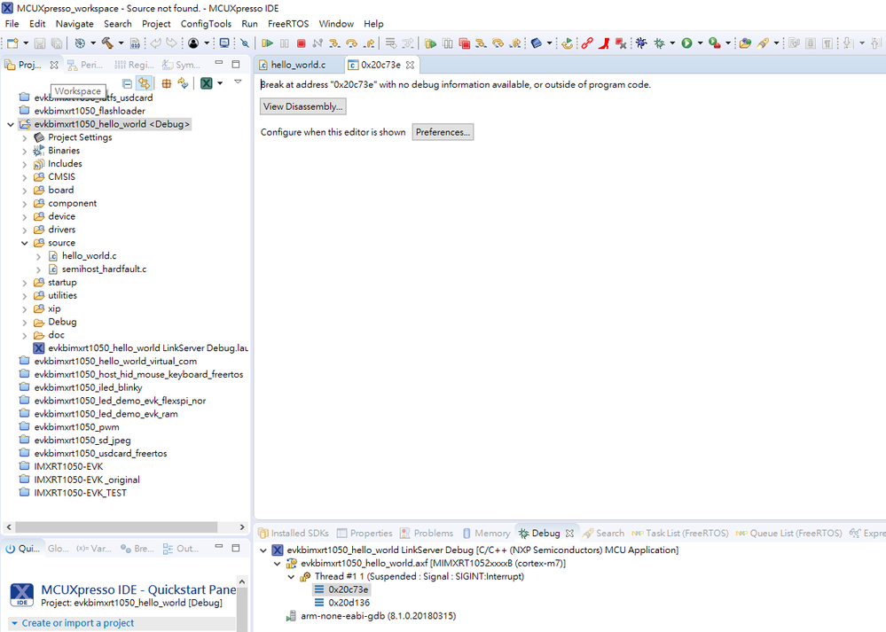Screen dimensions: 886x632
Task: Select stack frame 0x20d136
Action: (x=349, y=603)
